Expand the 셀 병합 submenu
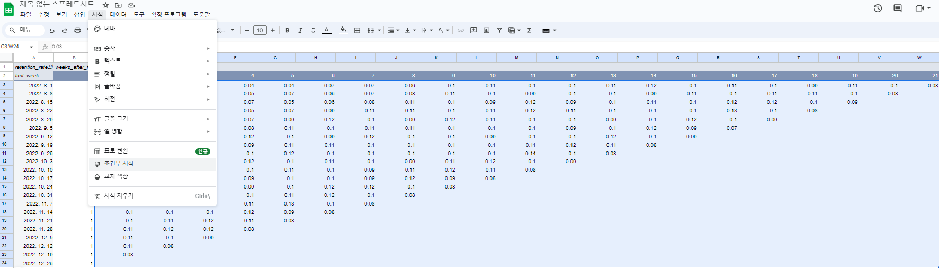The height and width of the screenshot is (268, 939). (153, 131)
